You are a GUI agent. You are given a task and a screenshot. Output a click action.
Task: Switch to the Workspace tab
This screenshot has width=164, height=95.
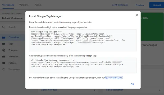click(8, 5)
